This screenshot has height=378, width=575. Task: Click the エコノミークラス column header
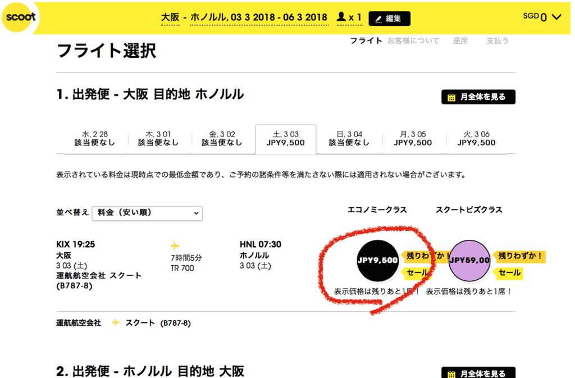coord(377,210)
